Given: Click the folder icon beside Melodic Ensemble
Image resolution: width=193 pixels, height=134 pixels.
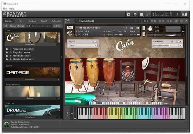Looking at the screenshot, I should click(7, 56).
